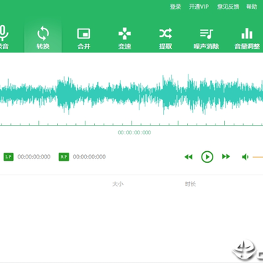Image resolution: width=263 pixels, height=263 pixels.
Task: Click the 大小 size column header
Action: pyautogui.click(x=118, y=184)
